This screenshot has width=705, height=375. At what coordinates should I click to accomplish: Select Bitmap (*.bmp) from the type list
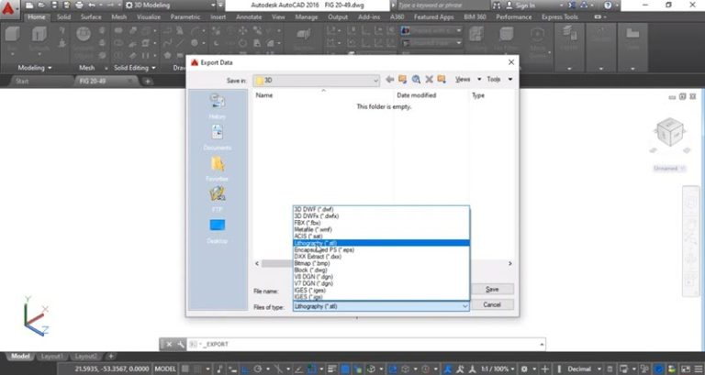click(x=315, y=263)
